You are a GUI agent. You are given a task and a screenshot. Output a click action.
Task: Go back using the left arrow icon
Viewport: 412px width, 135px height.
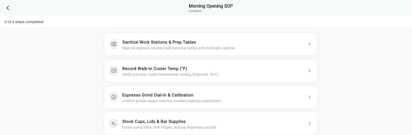tap(8, 8)
